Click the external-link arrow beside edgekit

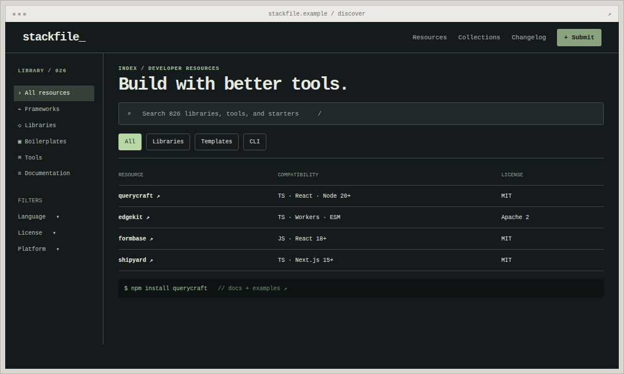148,217
